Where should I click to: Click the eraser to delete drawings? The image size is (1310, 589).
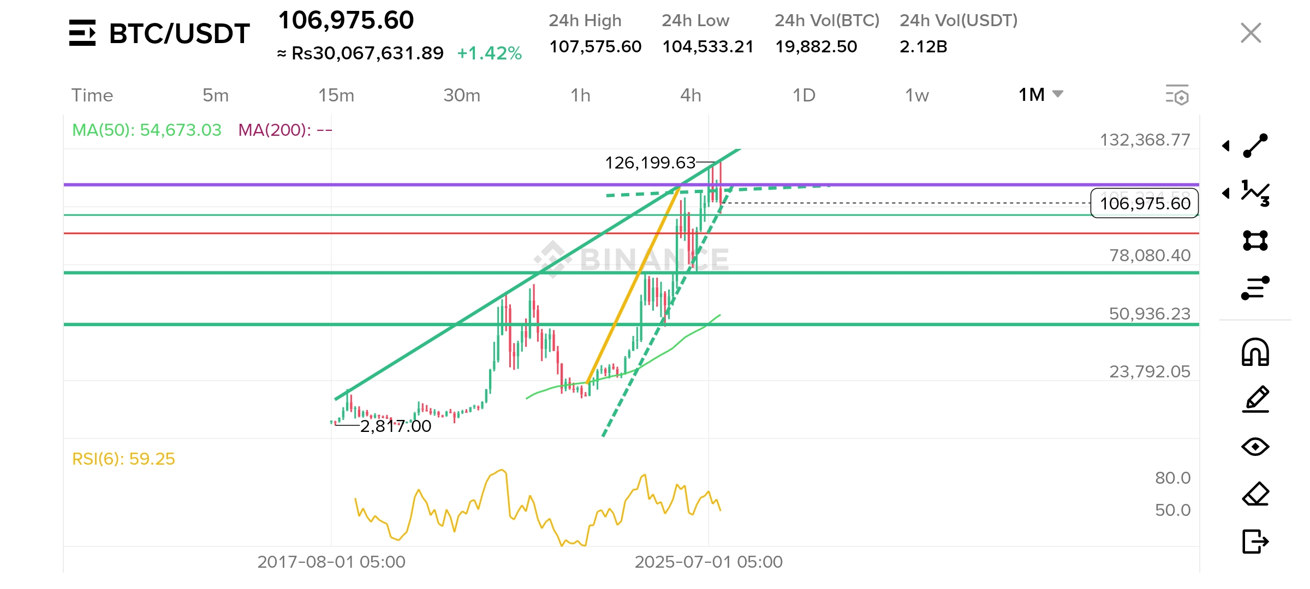click(x=1255, y=494)
